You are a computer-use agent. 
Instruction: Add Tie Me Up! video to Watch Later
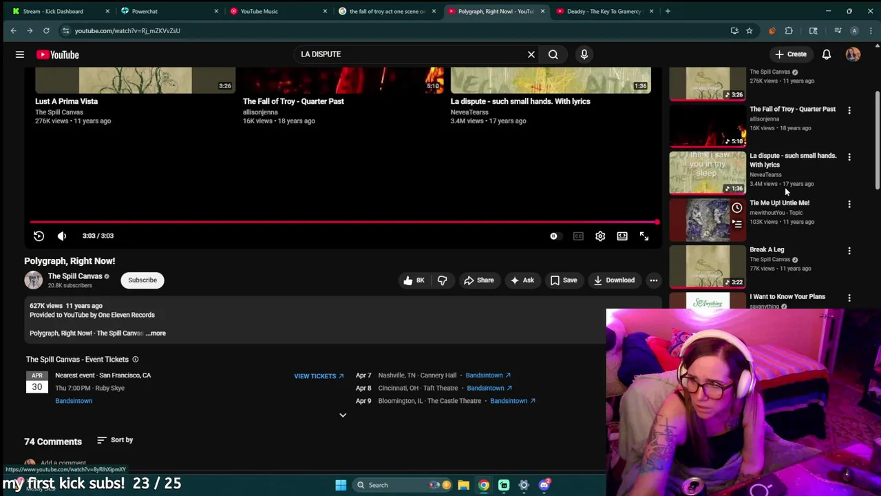point(736,208)
